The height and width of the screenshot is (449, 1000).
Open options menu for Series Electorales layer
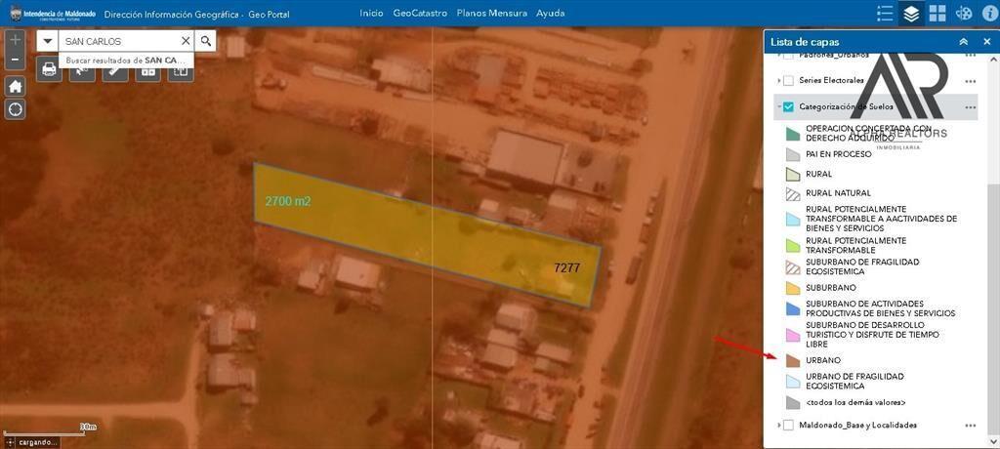(971, 81)
